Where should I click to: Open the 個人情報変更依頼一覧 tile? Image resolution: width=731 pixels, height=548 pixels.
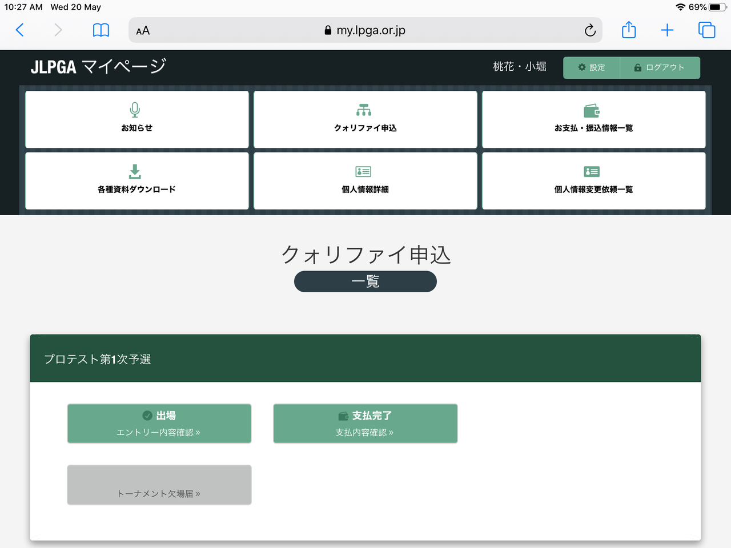594,181
